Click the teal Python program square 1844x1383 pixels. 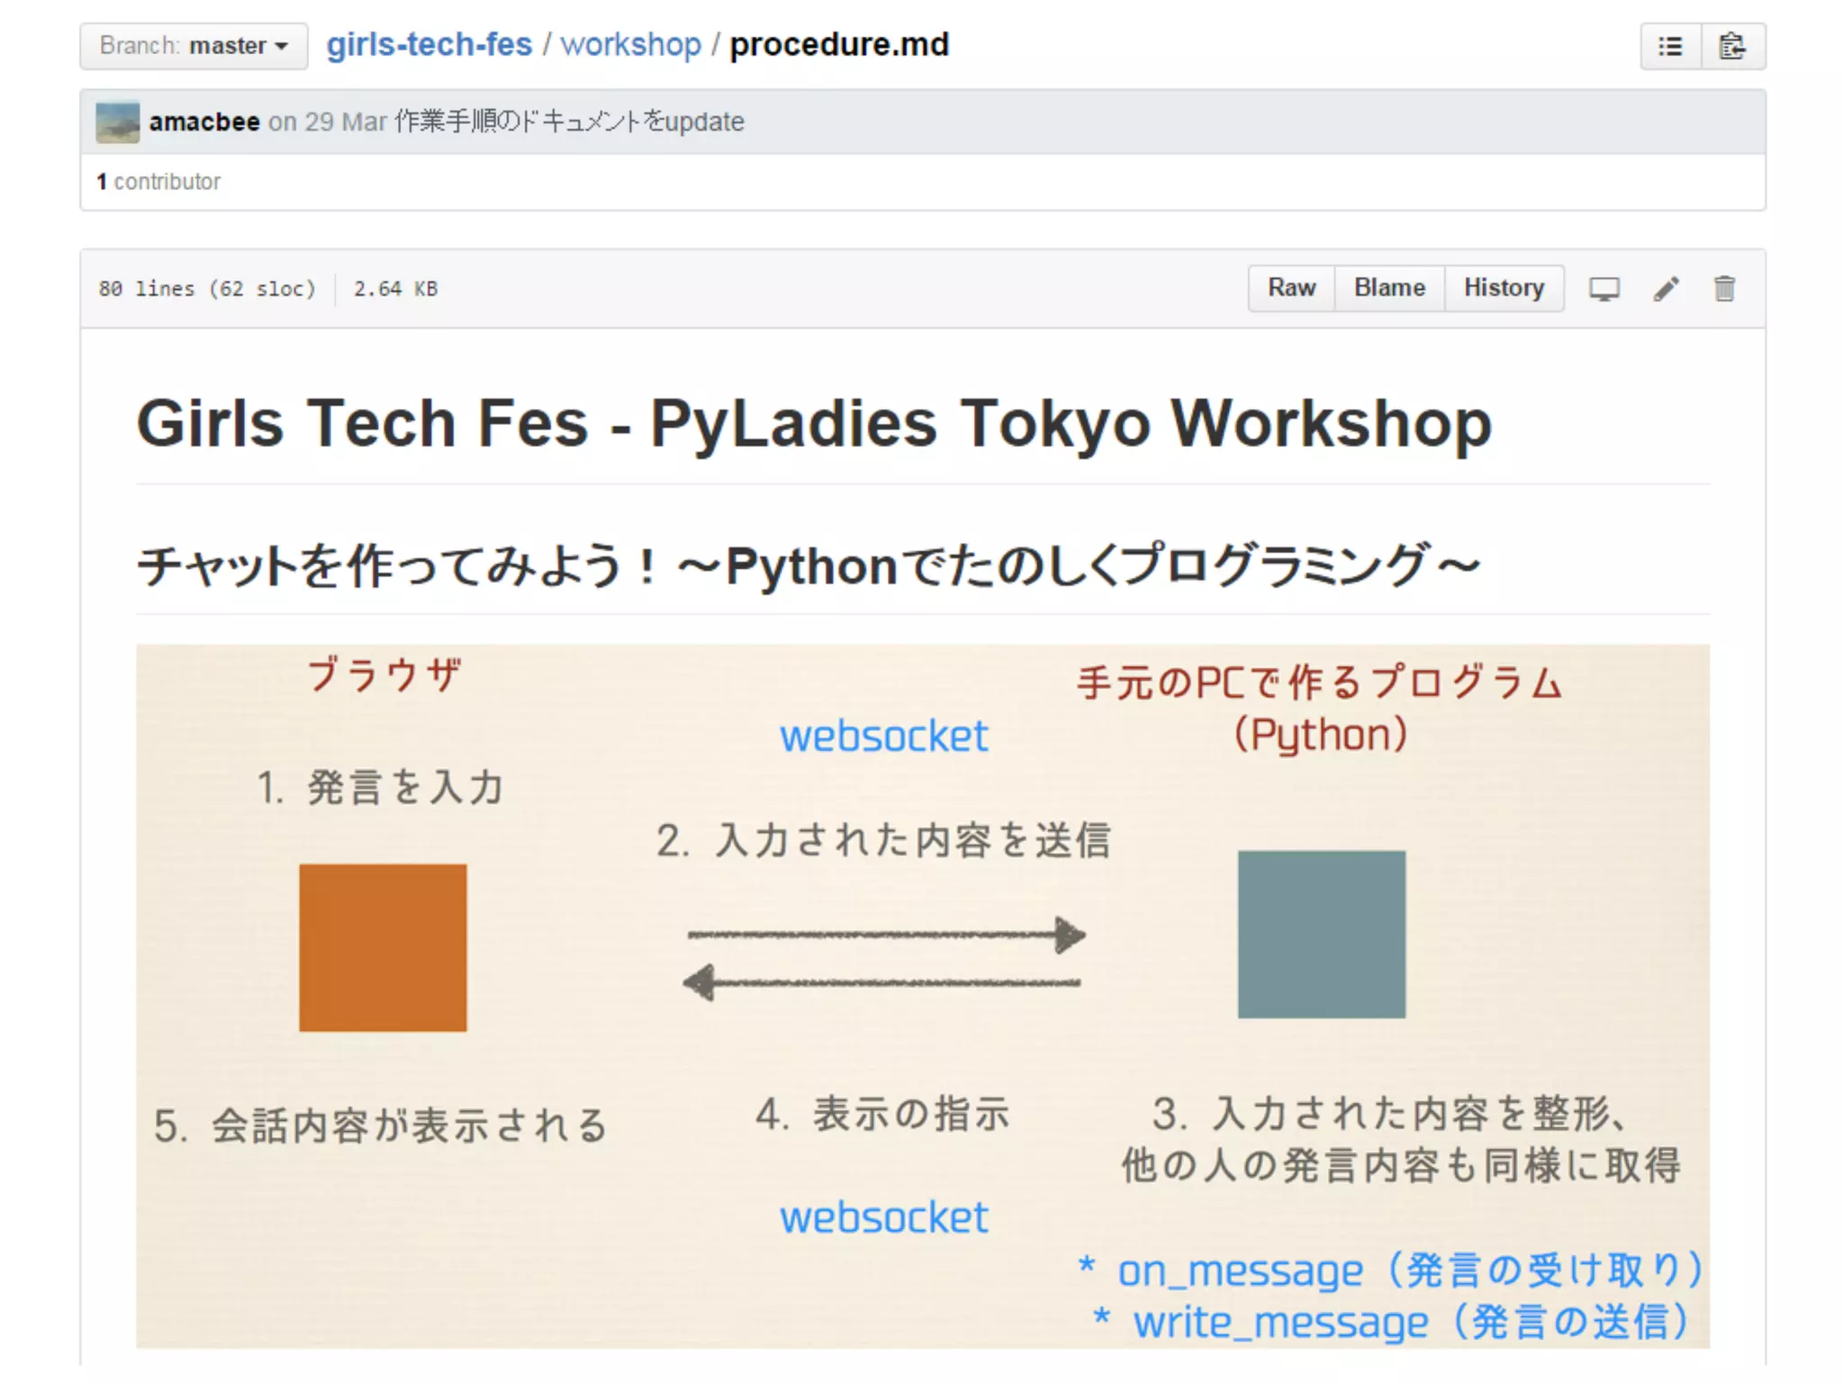click(x=1321, y=934)
